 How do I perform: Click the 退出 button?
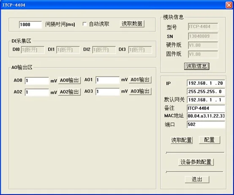pyautogui.click(x=197, y=179)
